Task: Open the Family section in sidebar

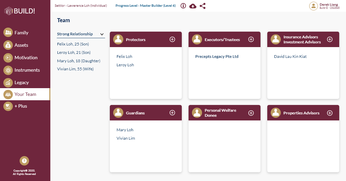Action: click(x=21, y=33)
